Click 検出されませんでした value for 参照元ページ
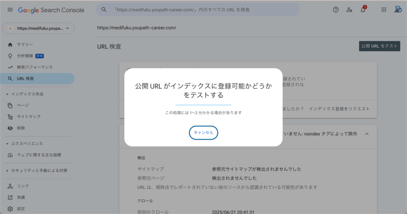Viewport: 407px width, 214px height. pos(234,178)
